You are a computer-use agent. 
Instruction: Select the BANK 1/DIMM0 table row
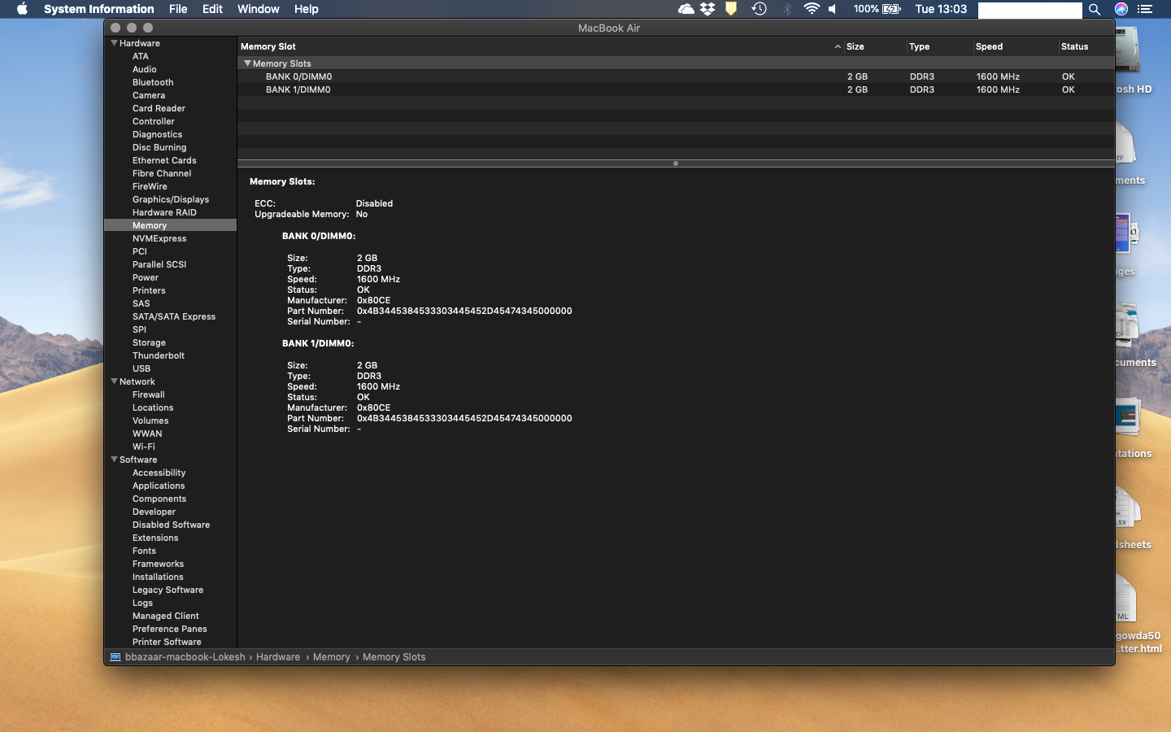coord(676,89)
